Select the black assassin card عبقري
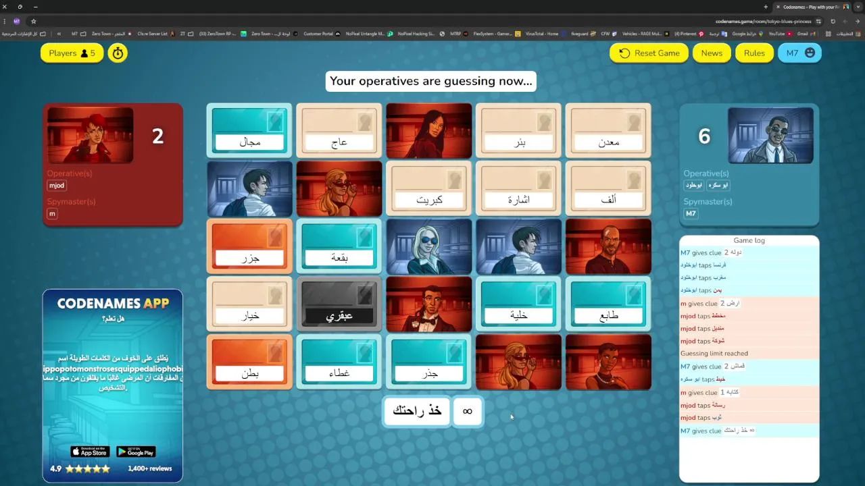This screenshot has width=865, height=486. click(339, 304)
